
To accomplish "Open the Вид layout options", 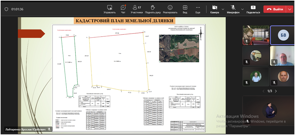I will click(x=185, y=9).
